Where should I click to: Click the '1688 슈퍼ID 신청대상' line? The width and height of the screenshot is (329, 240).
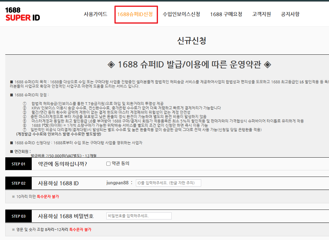pos(76,143)
